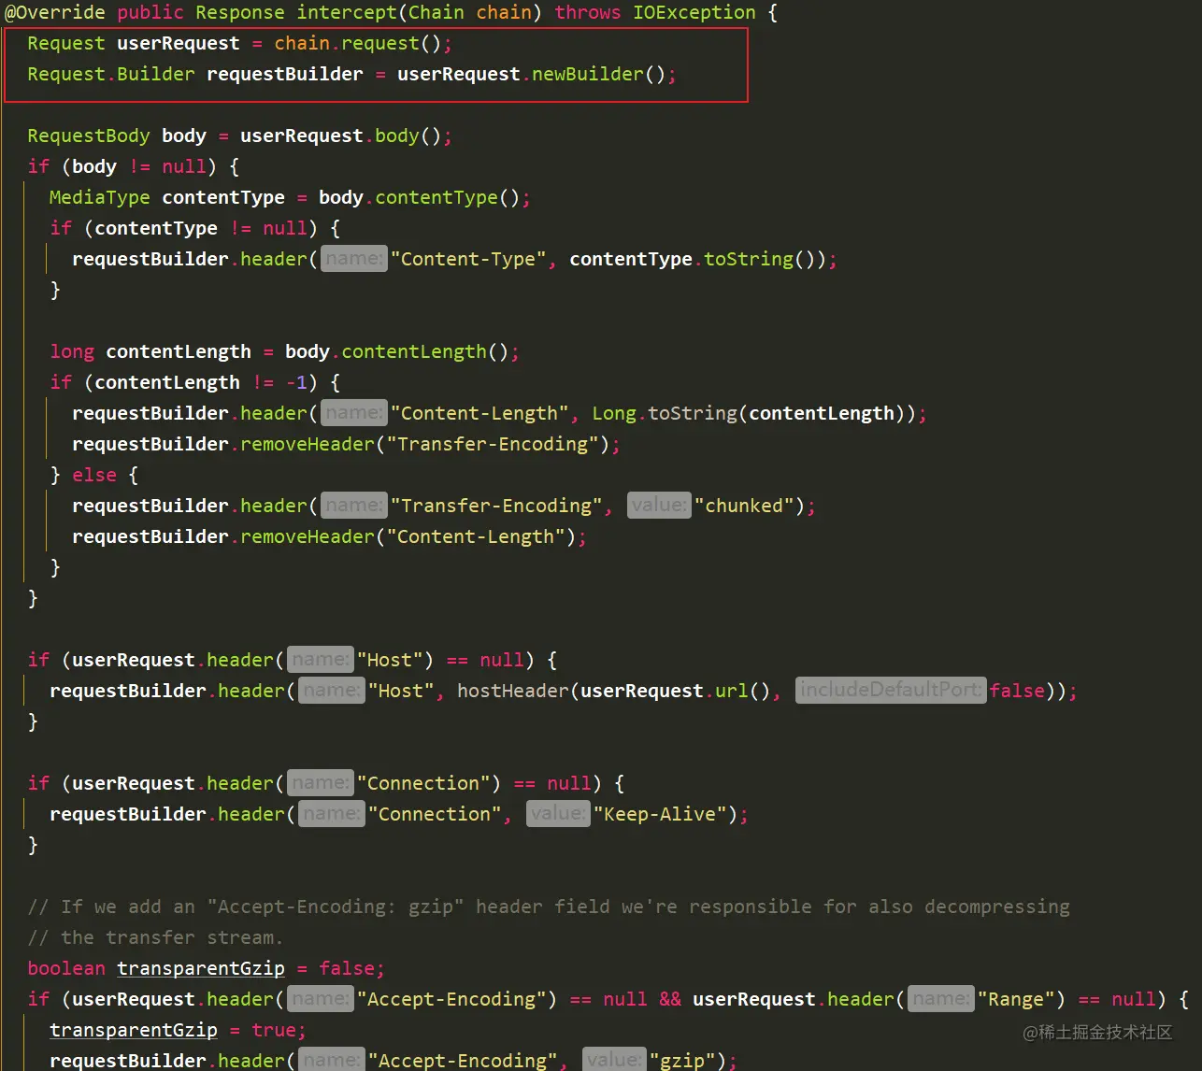Click the "Keep-Alive" string literal
Image resolution: width=1202 pixels, height=1071 pixels.
(x=660, y=814)
